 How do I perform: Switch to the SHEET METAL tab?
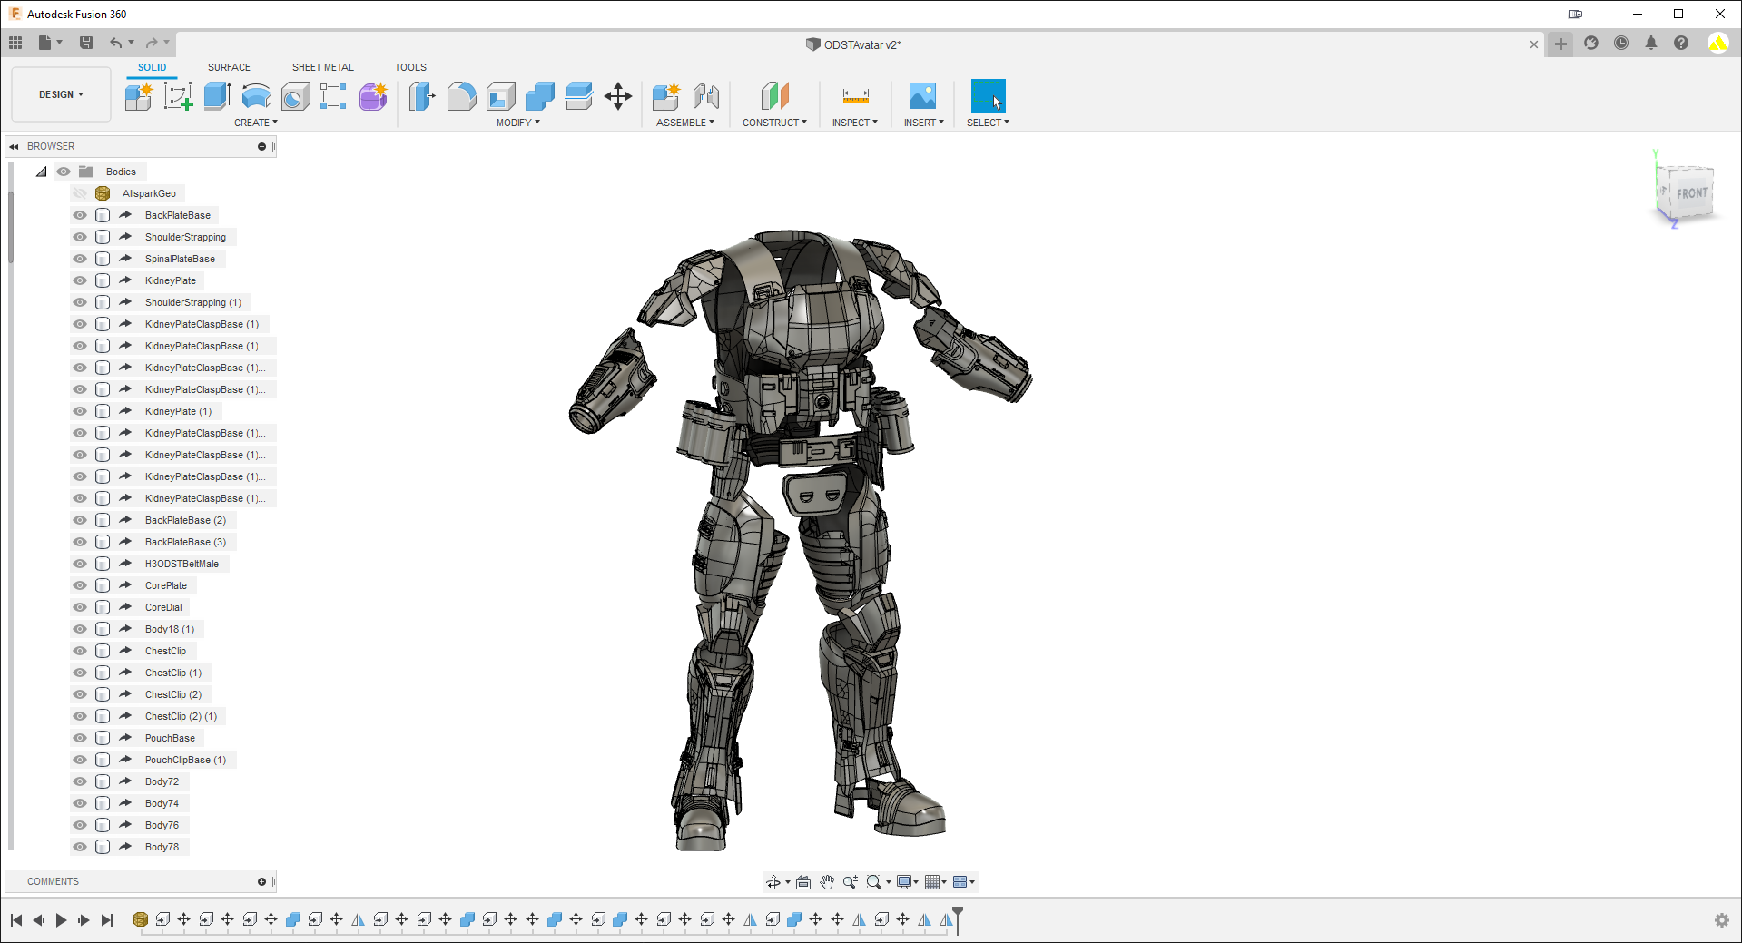[x=323, y=67]
